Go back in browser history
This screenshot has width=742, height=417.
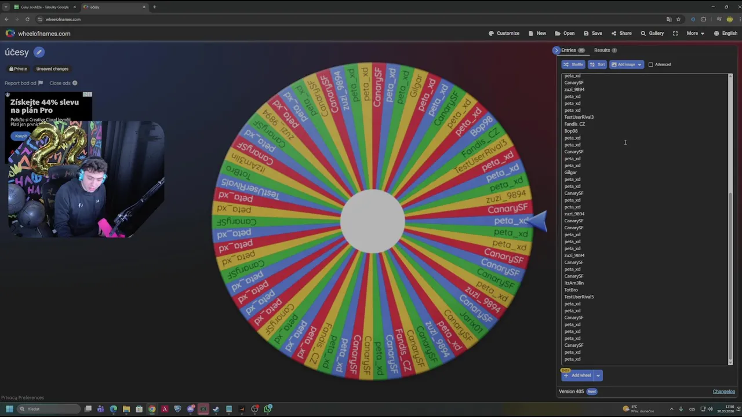(x=6, y=19)
